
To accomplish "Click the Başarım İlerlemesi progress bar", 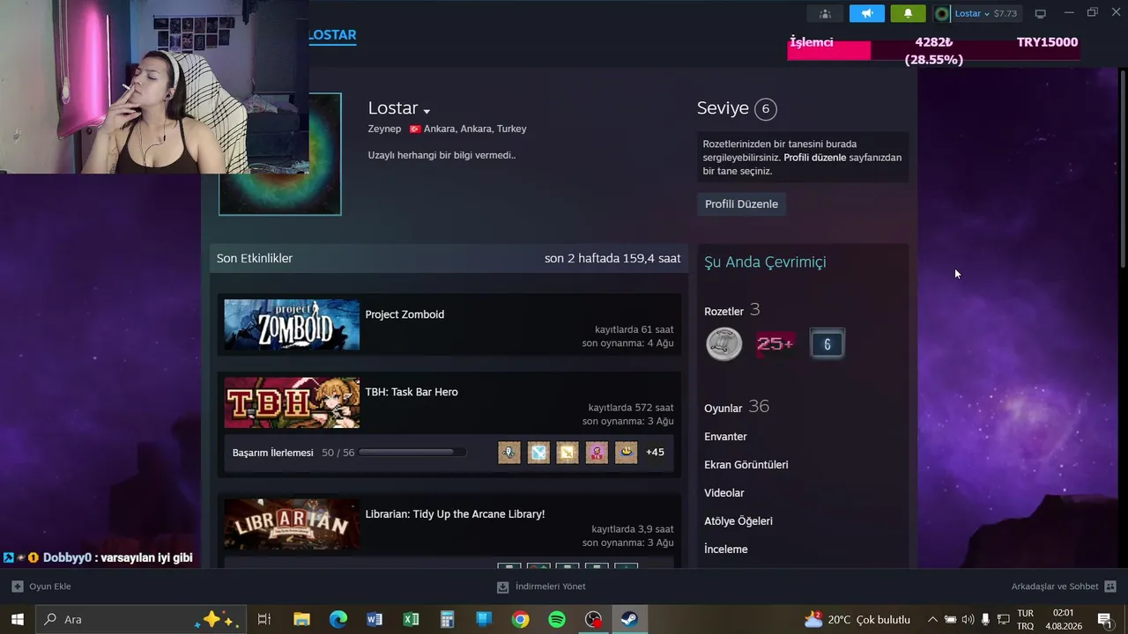I will 412,453.
